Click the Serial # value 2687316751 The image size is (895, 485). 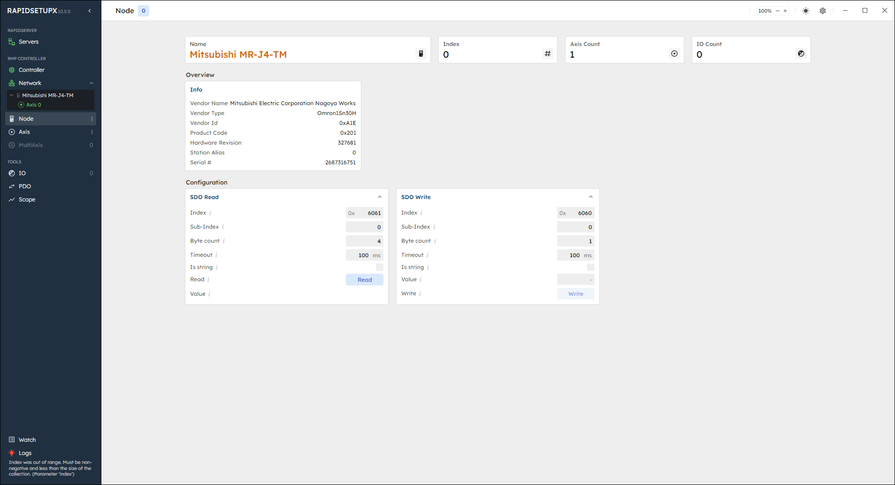coord(340,162)
